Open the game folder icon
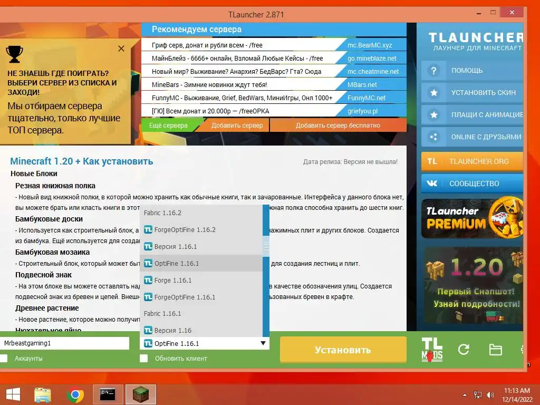This screenshot has height=405, width=540. tap(495, 350)
